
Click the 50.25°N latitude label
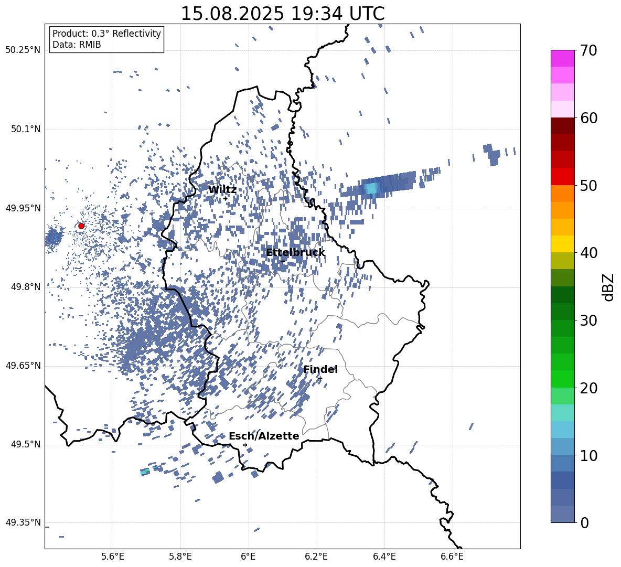(x=23, y=50)
